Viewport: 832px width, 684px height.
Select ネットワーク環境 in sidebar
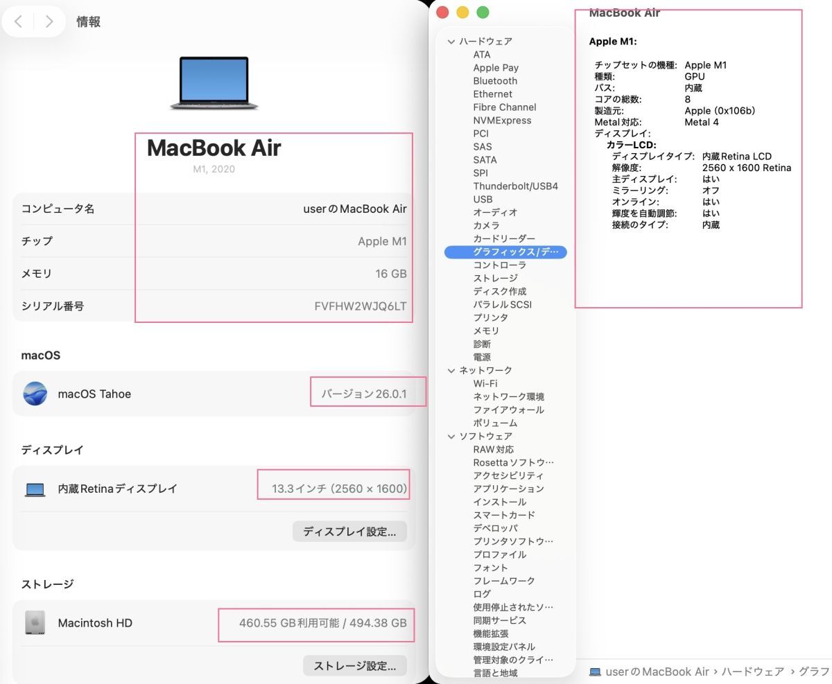(x=509, y=397)
